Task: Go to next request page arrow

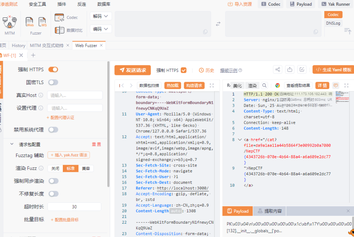Action: (131, 86)
